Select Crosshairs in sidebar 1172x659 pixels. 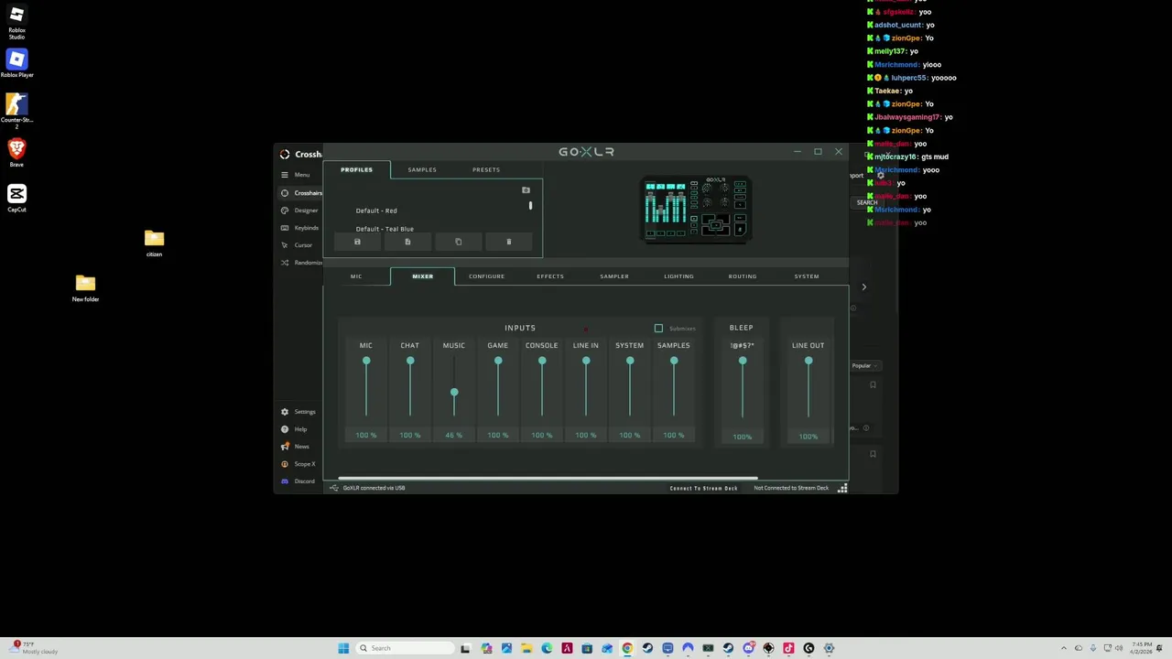pos(302,193)
